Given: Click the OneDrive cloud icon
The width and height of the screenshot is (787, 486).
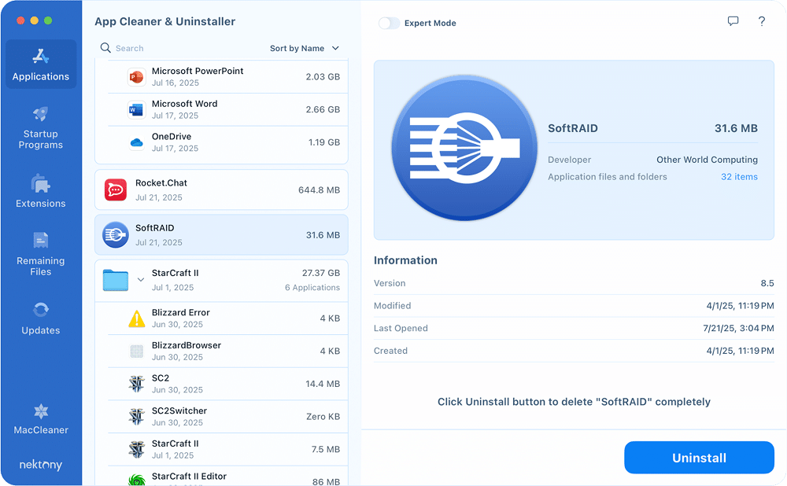Looking at the screenshot, I should pyautogui.click(x=136, y=142).
